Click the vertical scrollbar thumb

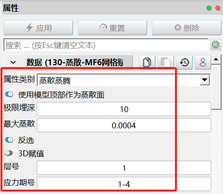[216, 87]
